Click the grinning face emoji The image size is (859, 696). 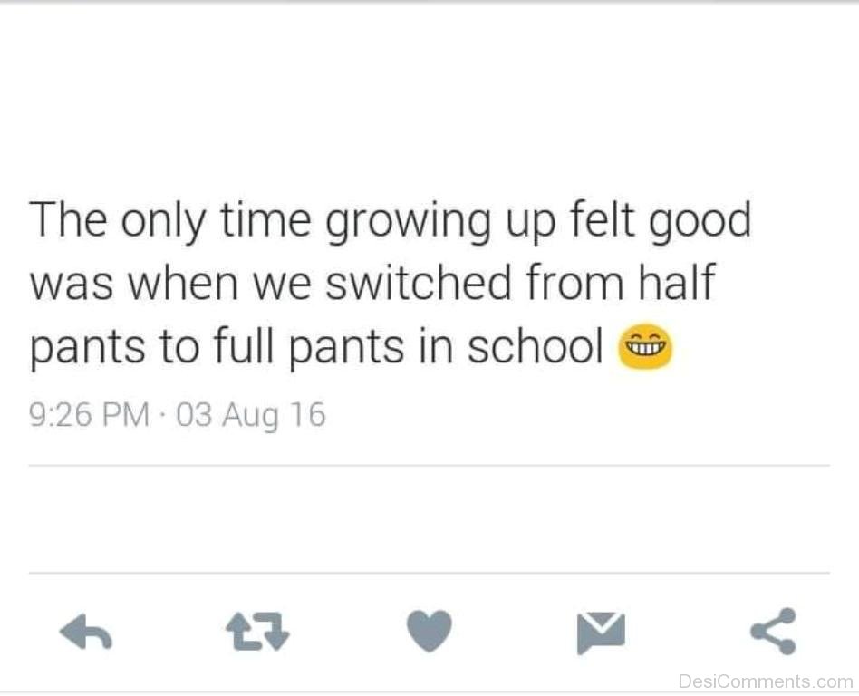(x=645, y=346)
